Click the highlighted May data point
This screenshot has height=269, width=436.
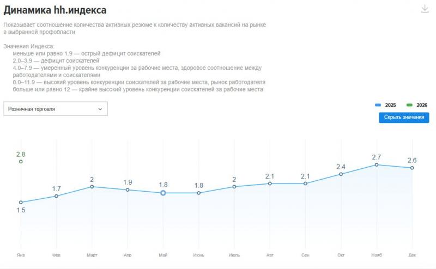point(163,193)
